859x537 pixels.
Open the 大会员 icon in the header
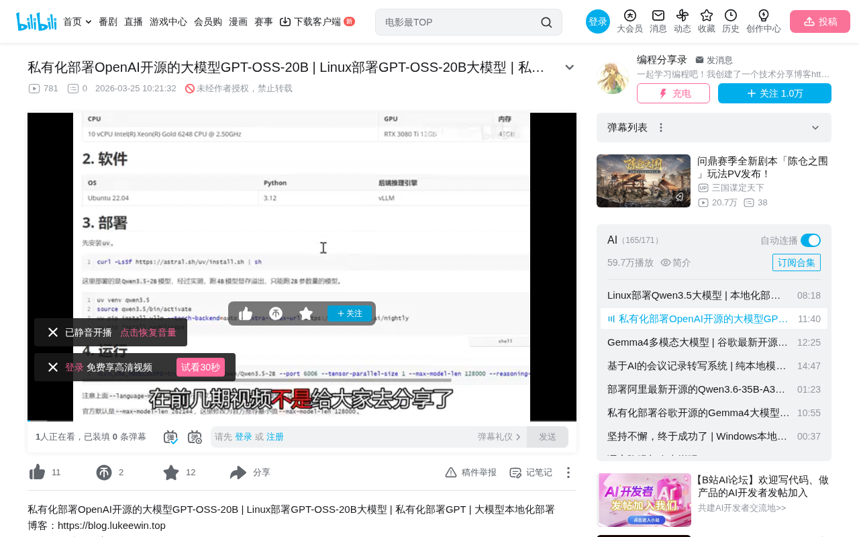(629, 21)
